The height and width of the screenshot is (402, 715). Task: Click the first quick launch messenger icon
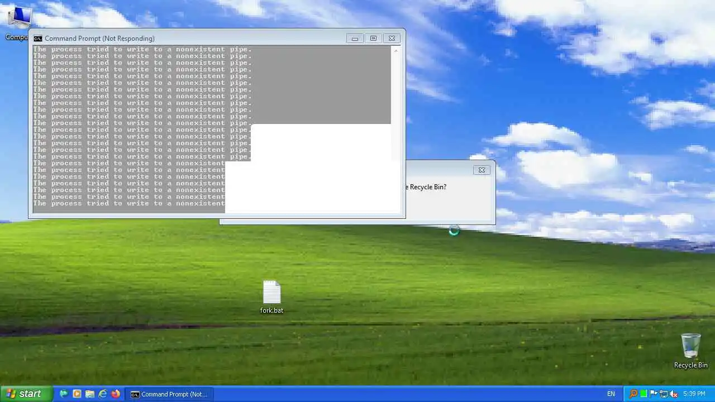(x=64, y=394)
